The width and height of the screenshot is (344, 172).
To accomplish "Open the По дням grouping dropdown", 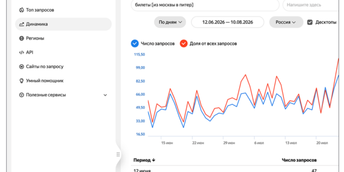I will (170, 22).
